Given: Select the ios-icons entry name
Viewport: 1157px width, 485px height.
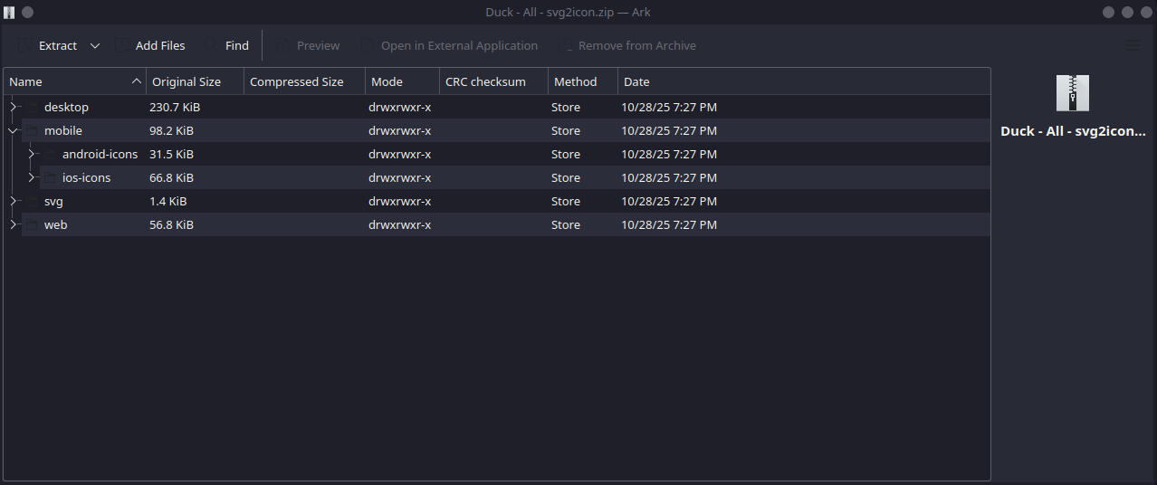Looking at the screenshot, I should pyautogui.click(x=86, y=177).
